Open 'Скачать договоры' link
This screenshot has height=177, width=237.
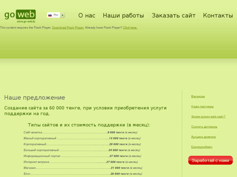[204, 127]
